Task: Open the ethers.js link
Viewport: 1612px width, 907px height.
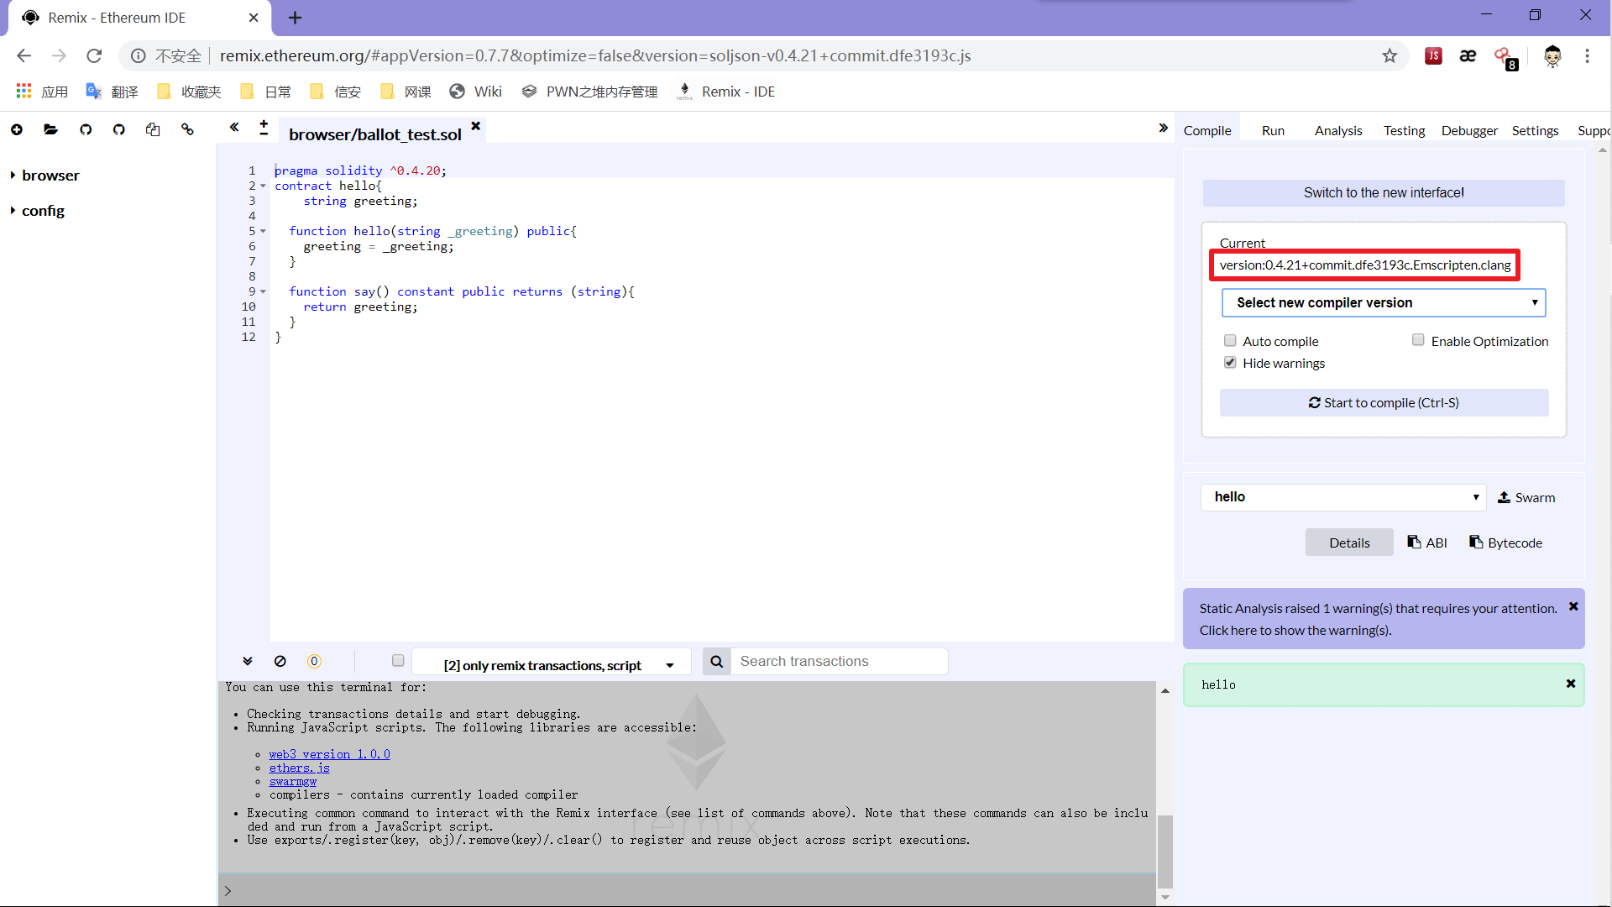Action: pyautogui.click(x=299, y=768)
